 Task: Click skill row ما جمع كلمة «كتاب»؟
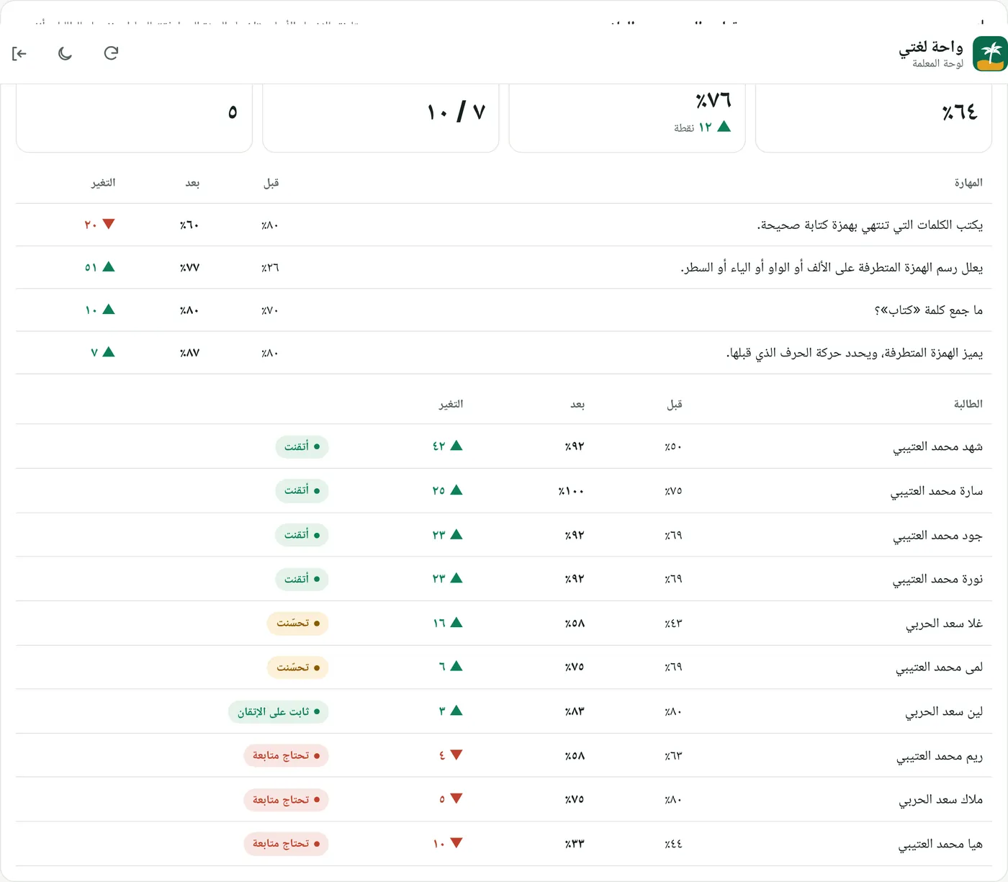click(504, 310)
